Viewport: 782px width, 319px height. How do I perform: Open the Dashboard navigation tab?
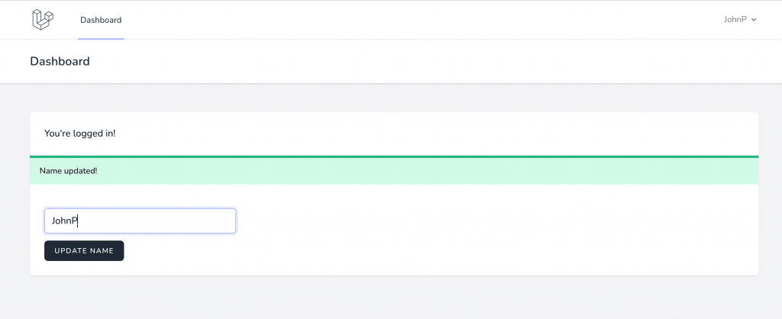coord(101,20)
